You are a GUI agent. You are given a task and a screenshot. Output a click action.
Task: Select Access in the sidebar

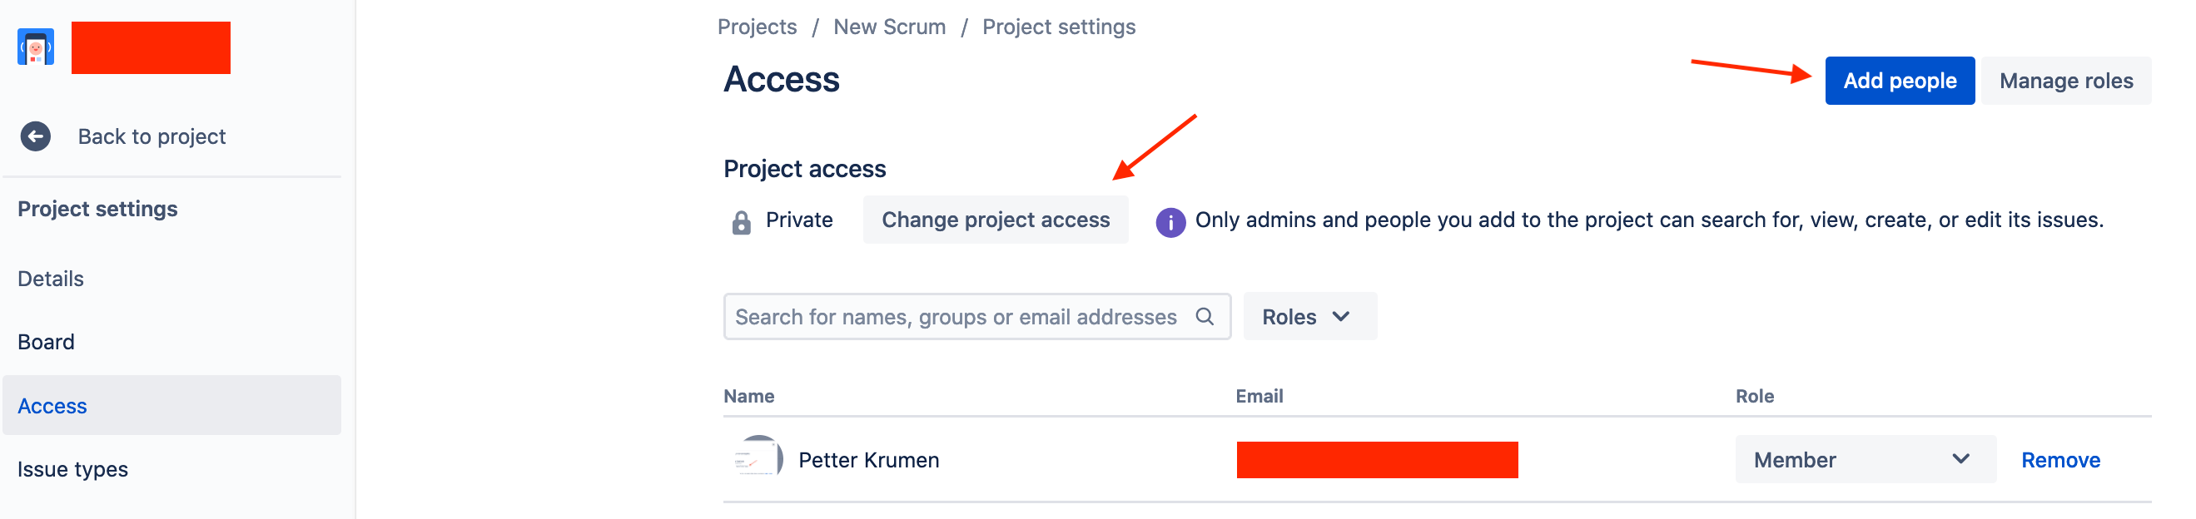172,406
